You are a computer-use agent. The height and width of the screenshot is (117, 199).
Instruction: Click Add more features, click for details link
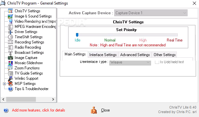pyautogui.click(x=38, y=110)
